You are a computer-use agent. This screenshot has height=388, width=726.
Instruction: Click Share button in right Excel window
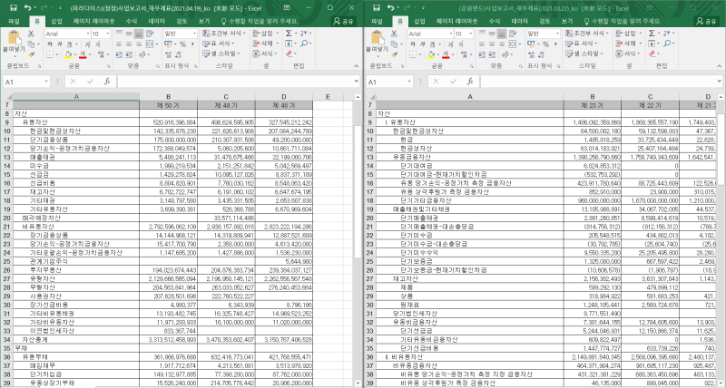tap(706, 21)
